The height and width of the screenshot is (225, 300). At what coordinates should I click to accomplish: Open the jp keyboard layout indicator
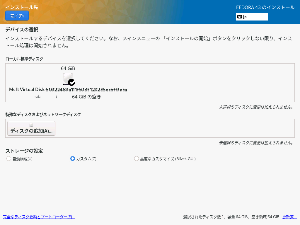(x=252, y=17)
